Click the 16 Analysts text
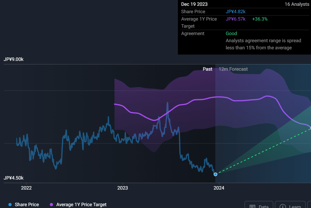The width and height of the screenshot is (311, 208). [x=297, y=4]
